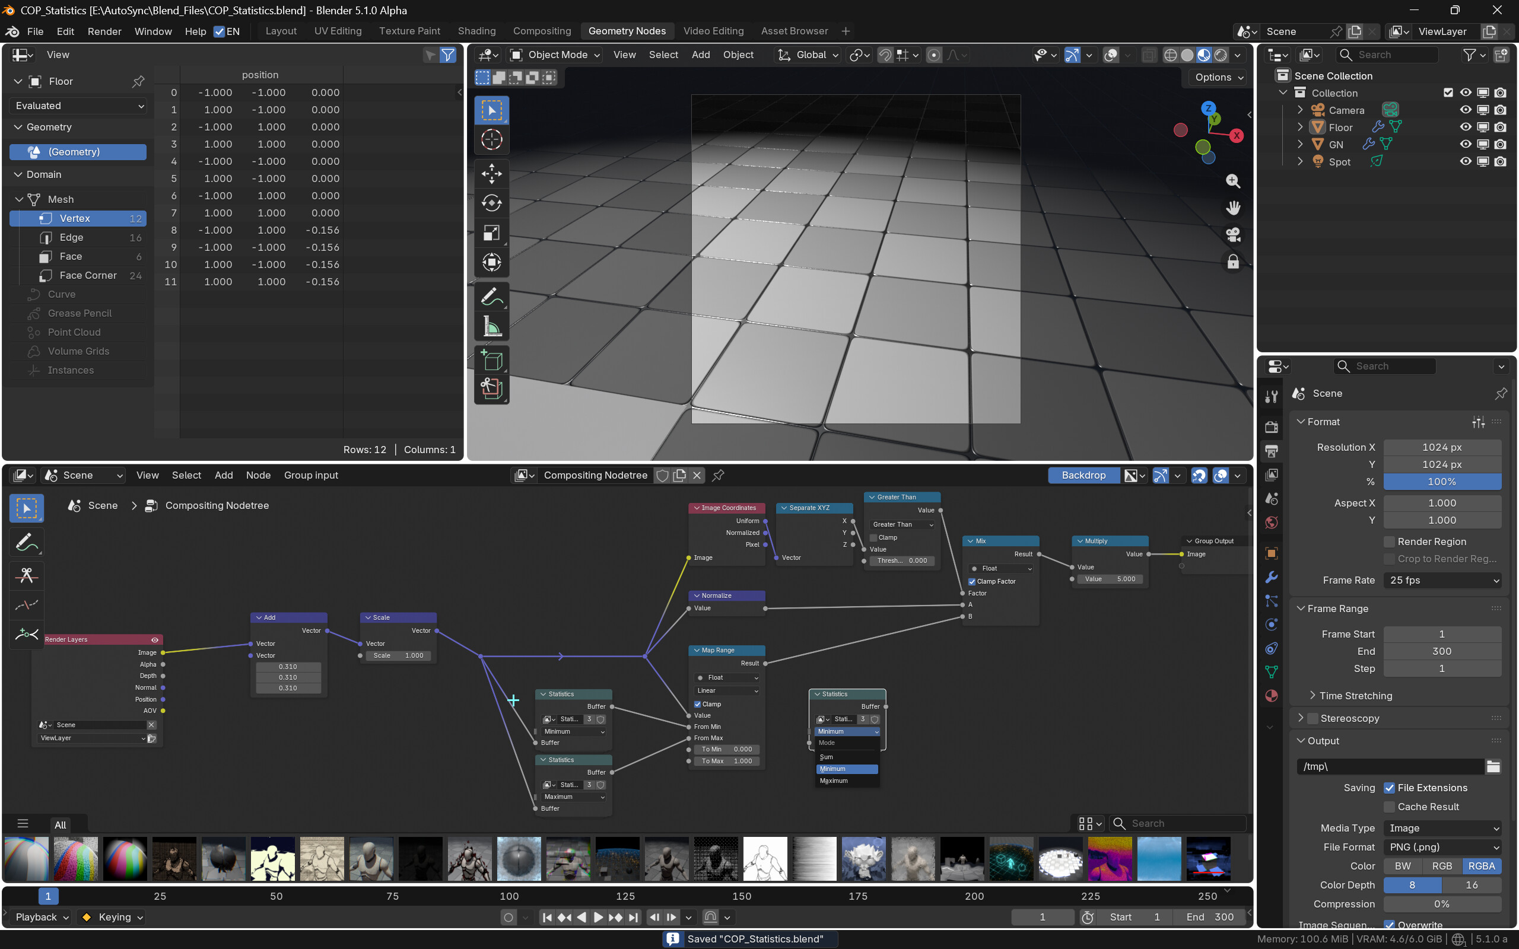Enable the Cache Result checkbox
Image resolution: width=1519 pixels, height=949 pixels.
[x=1389, y=807]
